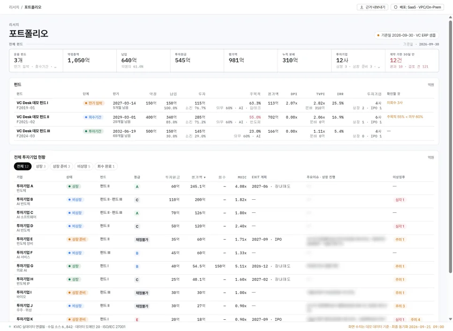Open the 계약 기한 30일 안 12건 card

coord(412,60)
